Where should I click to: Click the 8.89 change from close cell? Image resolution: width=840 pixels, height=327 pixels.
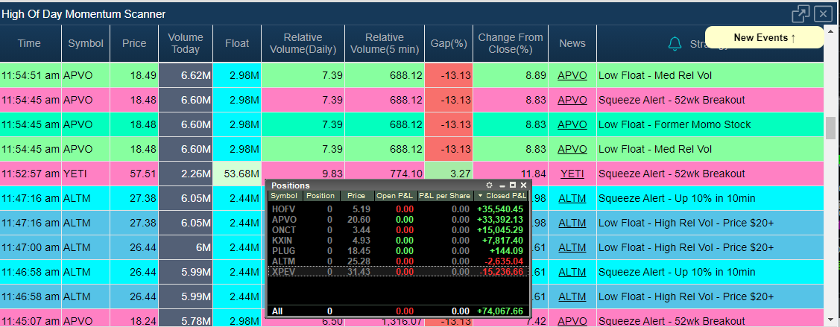[511, 75]
